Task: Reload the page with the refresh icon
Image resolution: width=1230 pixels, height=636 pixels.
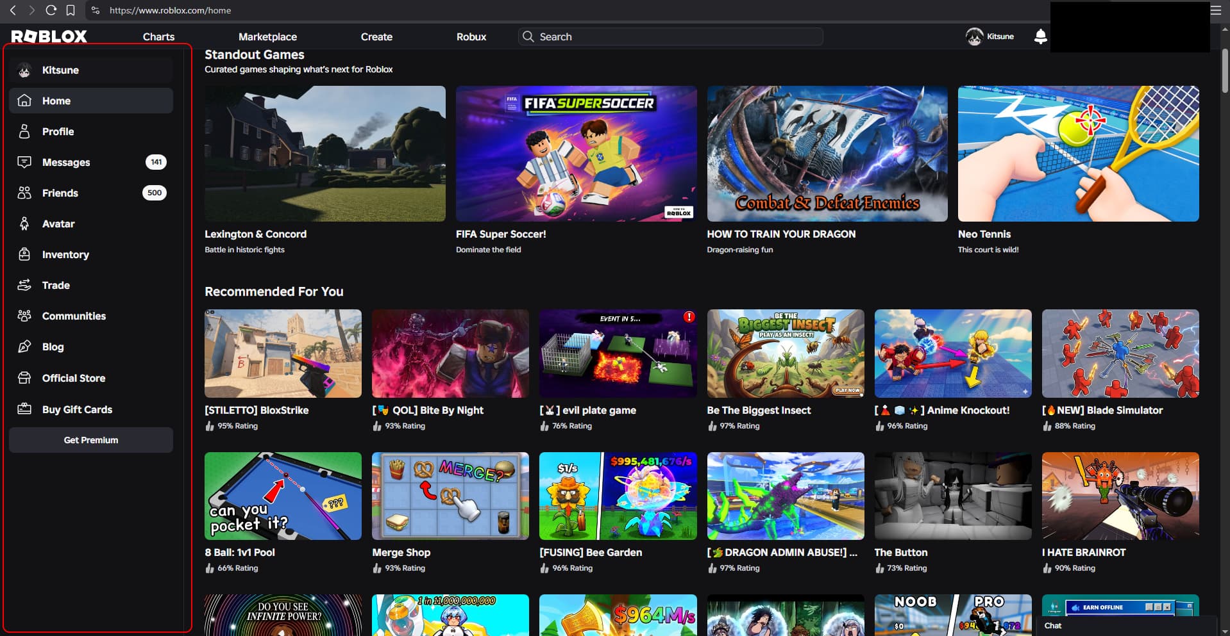Action: click(51, 10)
